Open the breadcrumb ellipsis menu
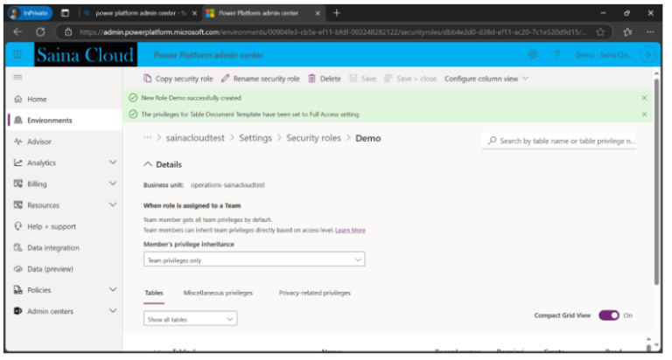Viewport: 672px width, 360px height. pos(147,138)
